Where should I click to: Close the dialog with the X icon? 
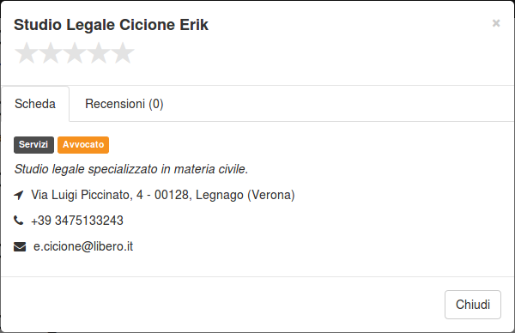pos(496,23)
